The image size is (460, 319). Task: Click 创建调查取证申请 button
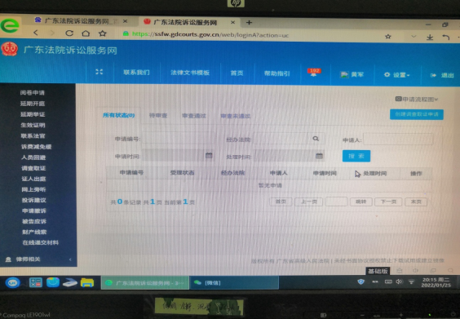click(417, 114)
